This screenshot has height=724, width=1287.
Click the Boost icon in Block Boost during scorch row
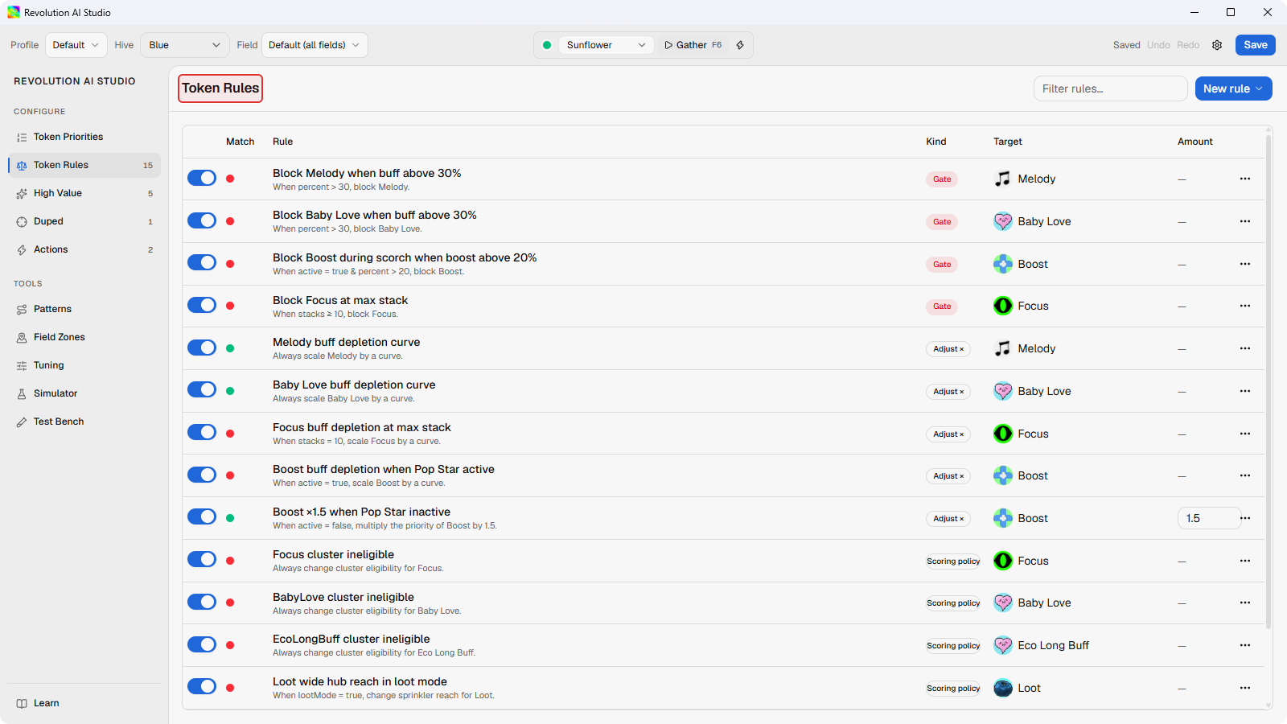point(1002,264)
